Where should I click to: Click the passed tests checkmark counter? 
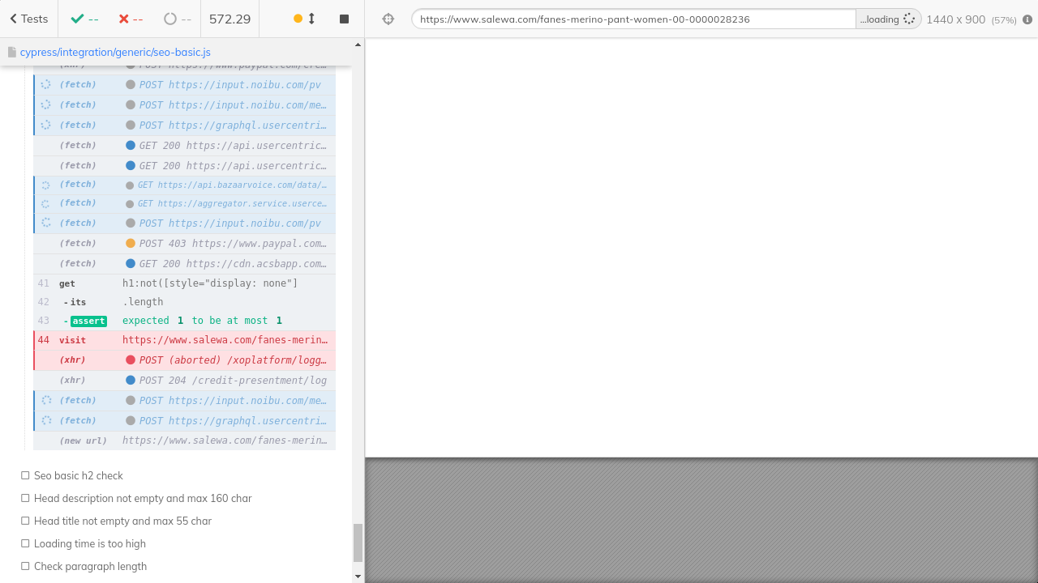[84, 19]
